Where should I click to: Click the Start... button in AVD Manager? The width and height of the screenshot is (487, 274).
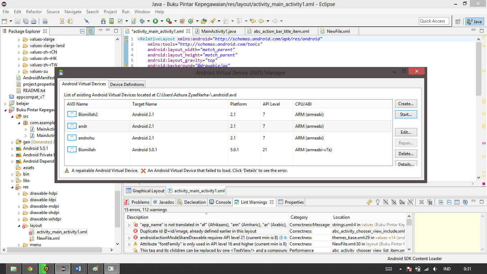406,115
